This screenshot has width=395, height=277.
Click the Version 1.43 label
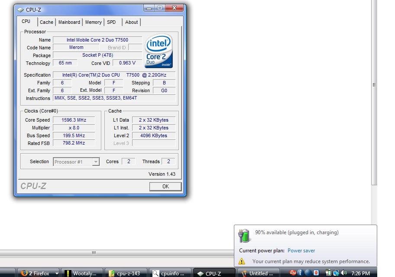pos(162,174)
